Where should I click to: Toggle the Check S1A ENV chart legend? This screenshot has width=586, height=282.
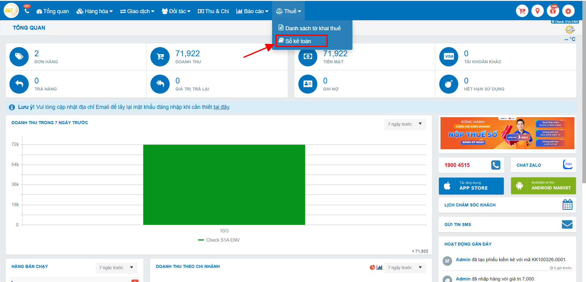tap(219, 240)
